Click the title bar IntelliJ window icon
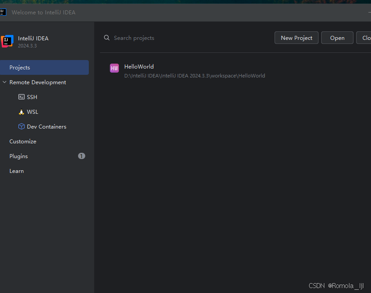The width and height of the screenshot is (371, 293). point(3,12)
